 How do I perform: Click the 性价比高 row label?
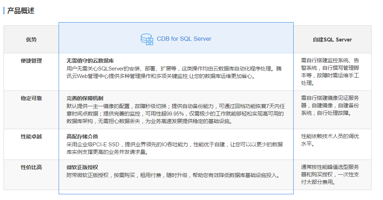point(31,167)
